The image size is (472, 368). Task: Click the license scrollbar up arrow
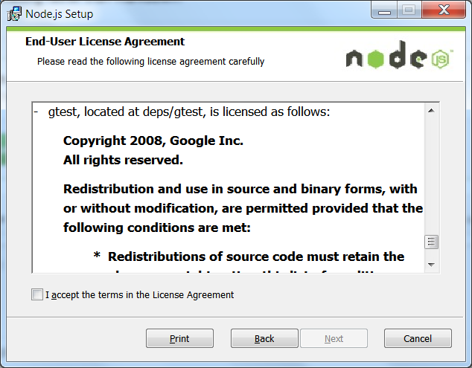pyautogui.click(x=431, y=111)
